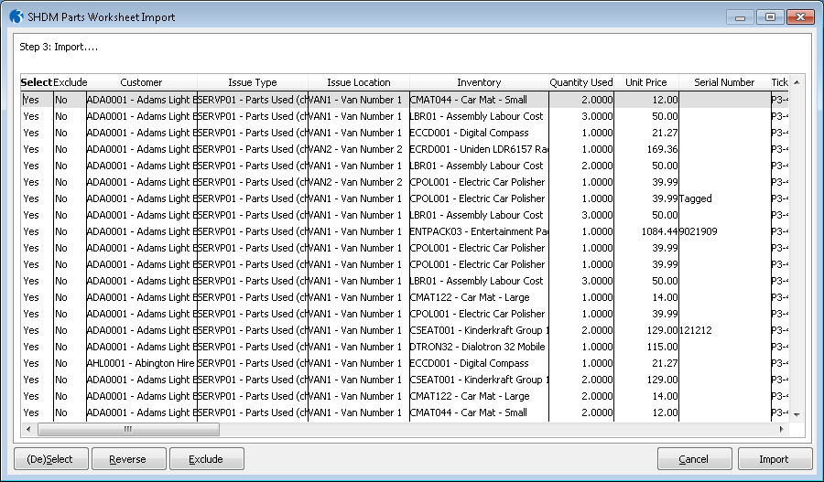
Task: Click the vertical scrollbar up arrow
Action: click(x=797, y=82)
